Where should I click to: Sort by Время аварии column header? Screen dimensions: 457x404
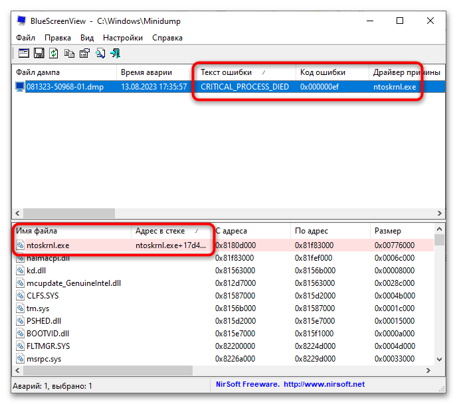coord(156,72)
